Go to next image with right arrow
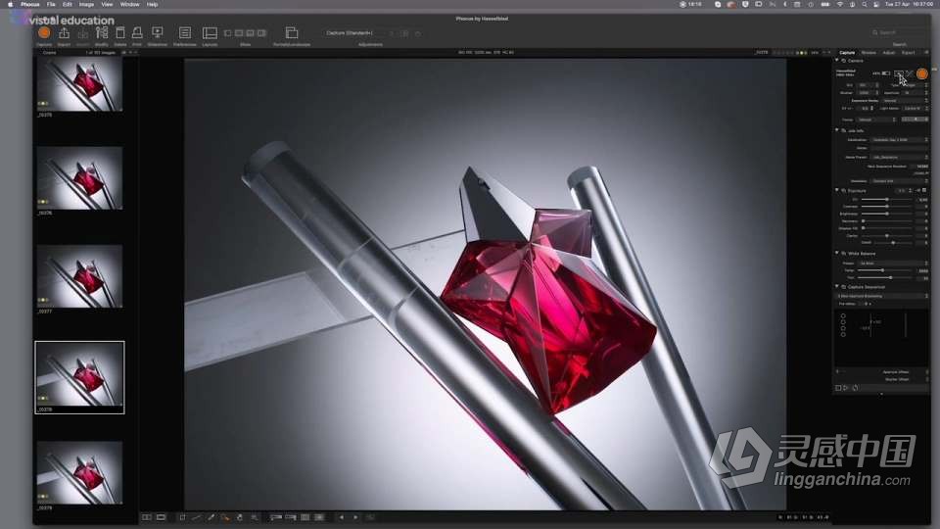Viewport: 940px width, 529px height. (355, 517)
